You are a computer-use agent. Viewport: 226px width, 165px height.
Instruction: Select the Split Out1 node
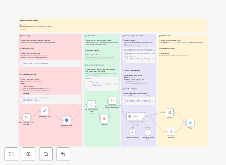pyautogui.click(x=171, y=132)
